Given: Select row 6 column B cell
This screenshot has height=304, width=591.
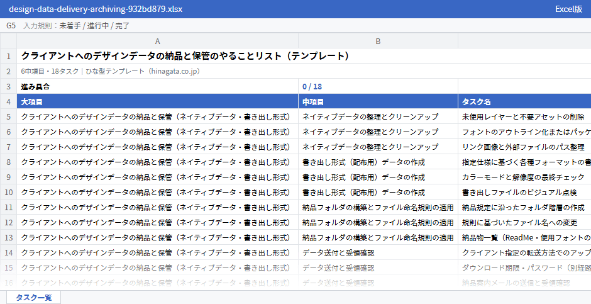Looking at the screenshot, I should [x=378, y=132].
